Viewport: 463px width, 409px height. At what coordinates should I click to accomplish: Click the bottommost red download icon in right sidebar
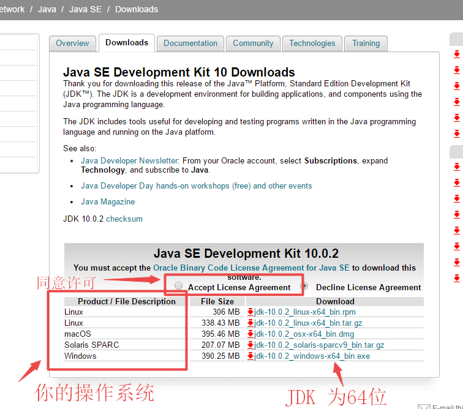[x=457, y=278]
